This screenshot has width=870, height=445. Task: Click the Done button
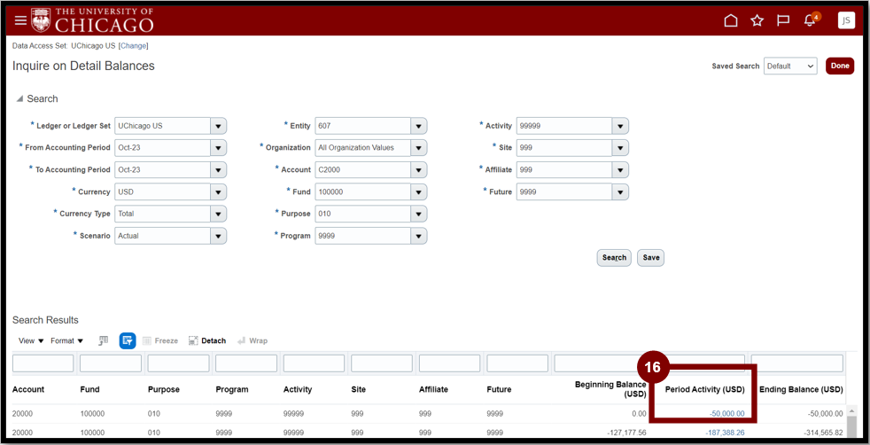(x=840, y=66)
